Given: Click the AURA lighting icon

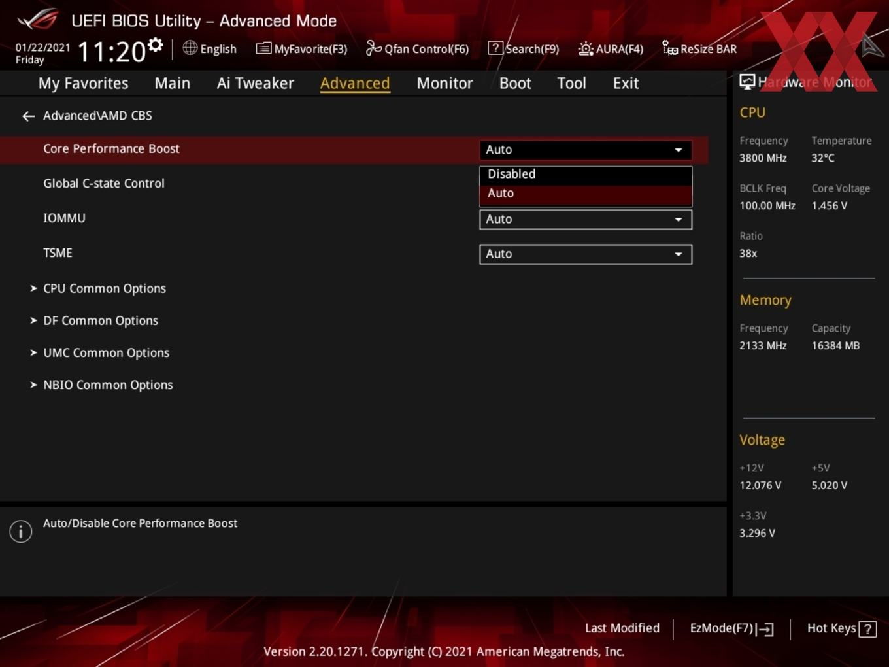Looking at the screenshot, I should point(586,48).
